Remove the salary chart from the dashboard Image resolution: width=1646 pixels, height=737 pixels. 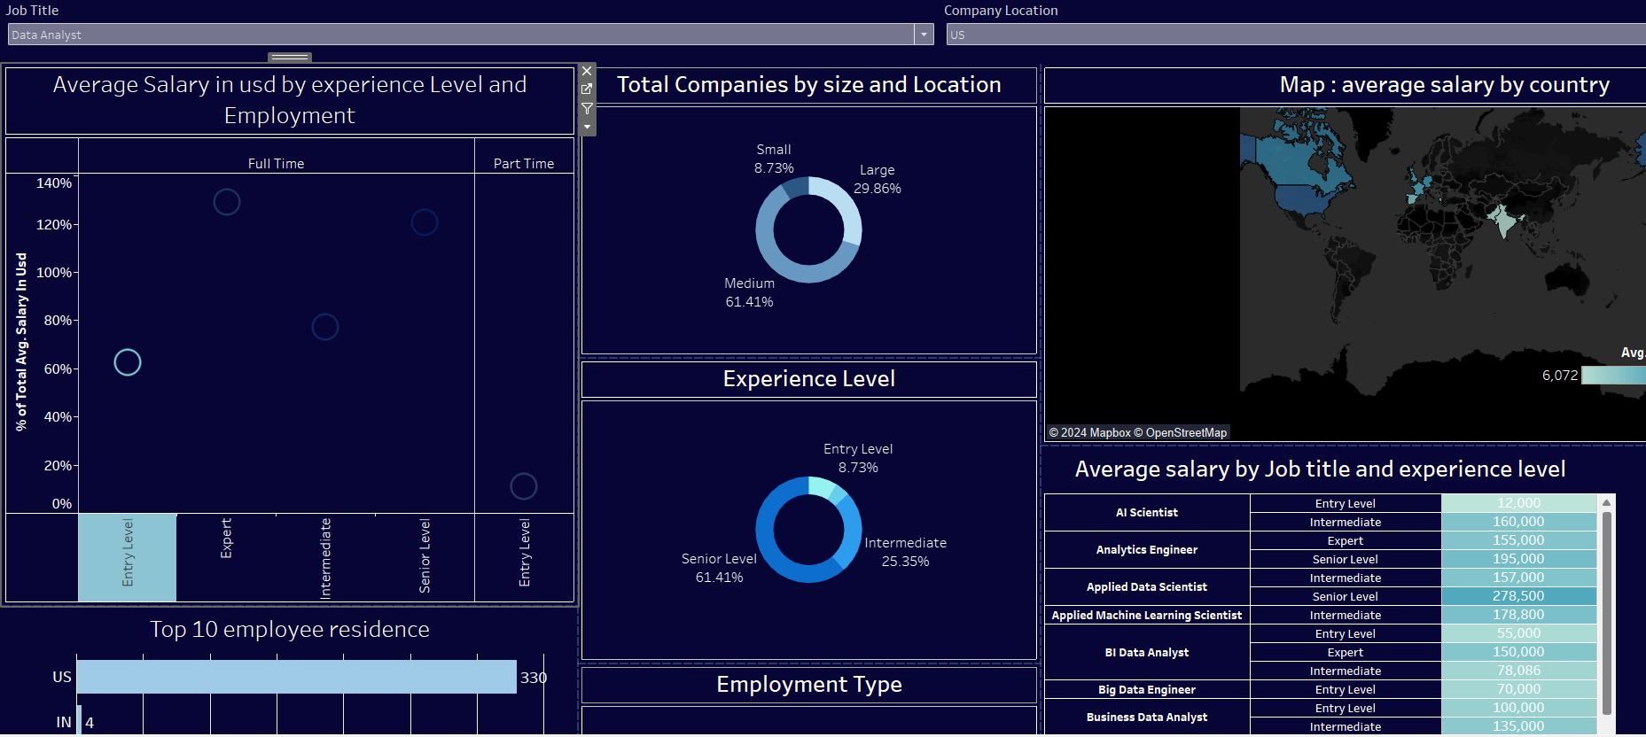pyautogui.click(x=587, y=71)
